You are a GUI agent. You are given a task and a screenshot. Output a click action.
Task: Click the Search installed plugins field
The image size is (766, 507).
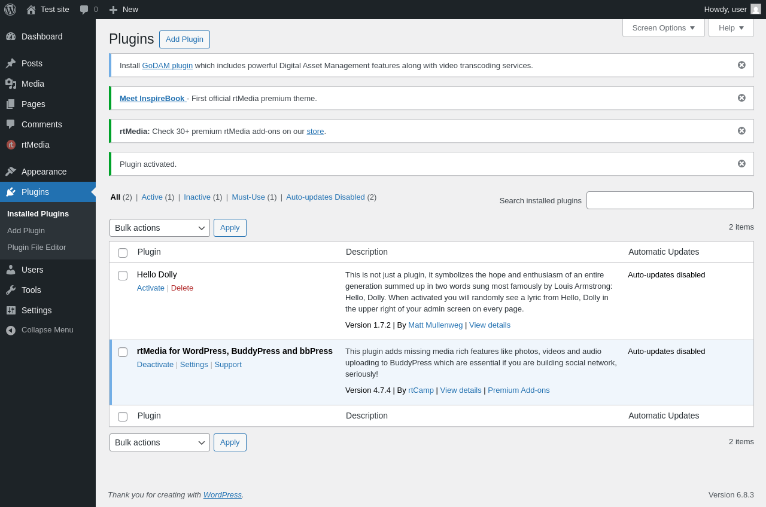click(670, 200)
